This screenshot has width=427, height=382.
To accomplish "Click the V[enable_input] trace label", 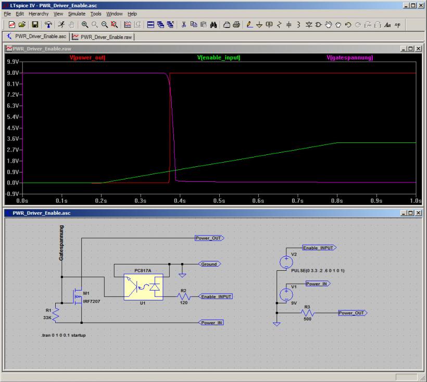I will coord(219,57).
